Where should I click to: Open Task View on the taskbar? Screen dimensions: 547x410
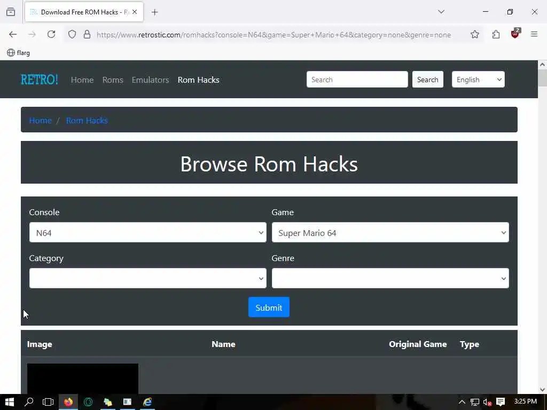[48, 402]
